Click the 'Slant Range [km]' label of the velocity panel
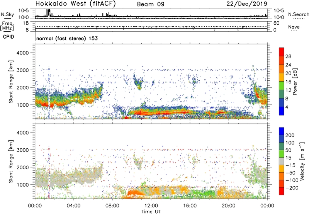This screenshot has height=214, width=309. tap(11, 161)
